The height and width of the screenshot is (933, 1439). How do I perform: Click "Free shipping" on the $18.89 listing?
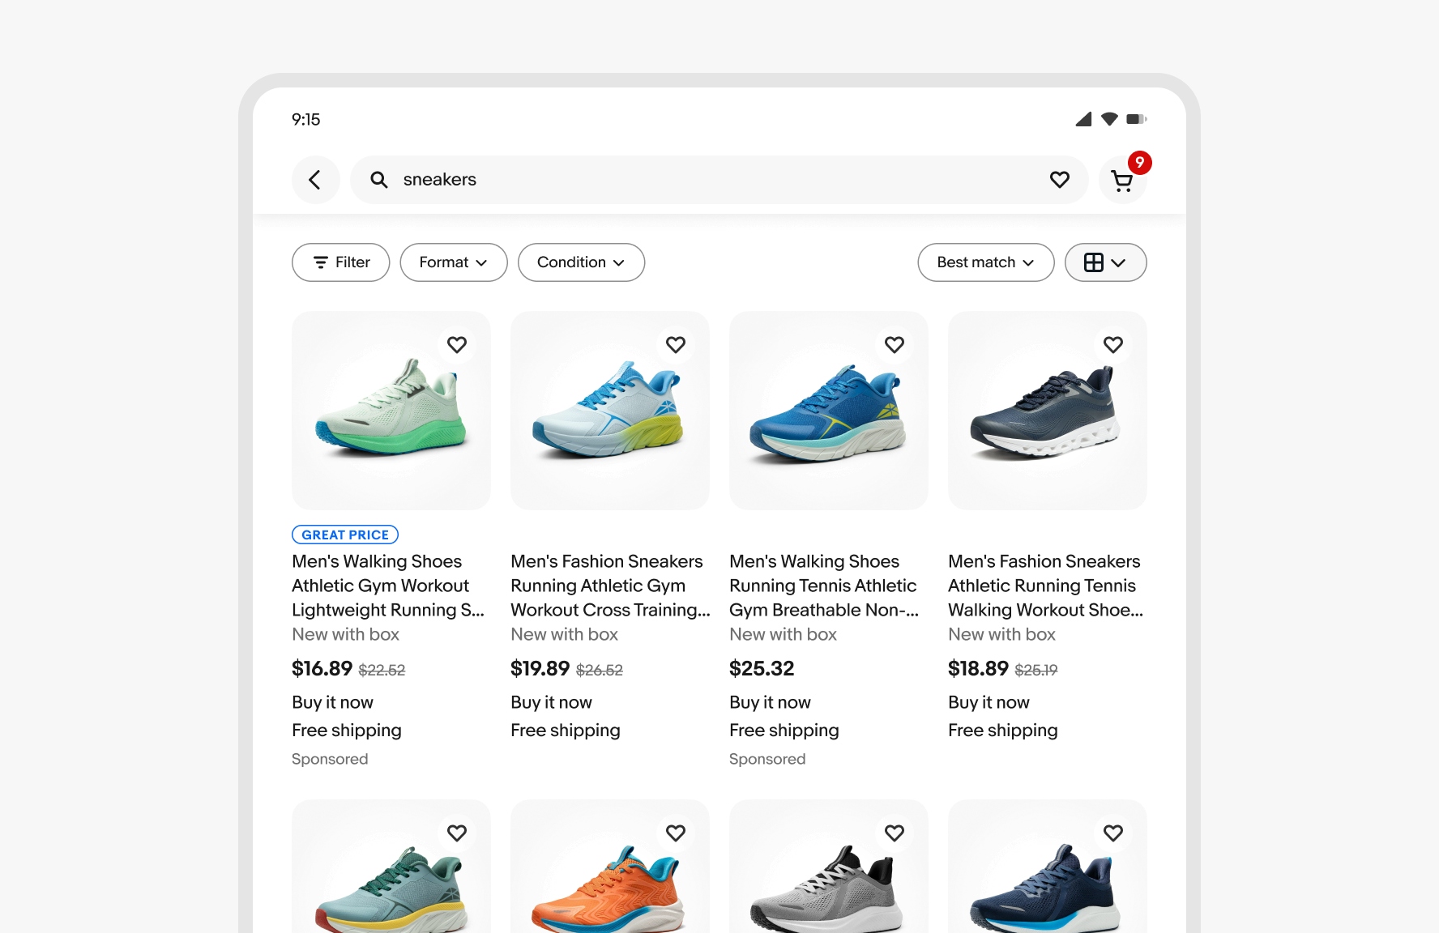(1003, 731)
